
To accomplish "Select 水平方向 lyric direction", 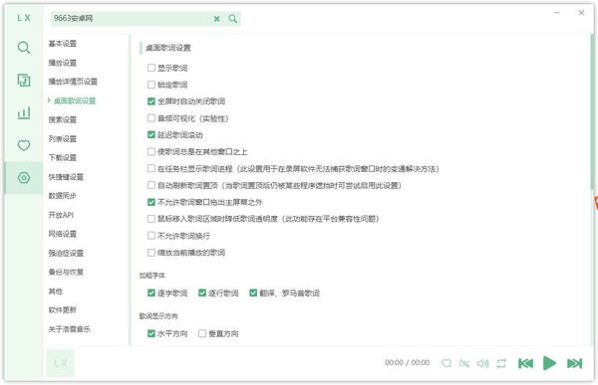I will (151, 333).
